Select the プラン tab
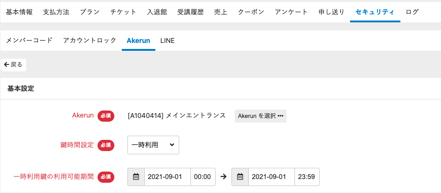441x193 pixels. coord(89,12)
